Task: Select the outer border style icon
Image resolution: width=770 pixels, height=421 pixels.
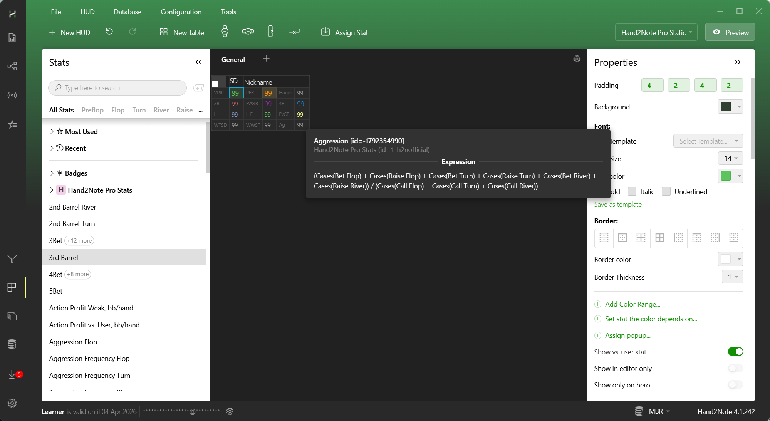Action: pyautogui.click(x=622, y=238)
